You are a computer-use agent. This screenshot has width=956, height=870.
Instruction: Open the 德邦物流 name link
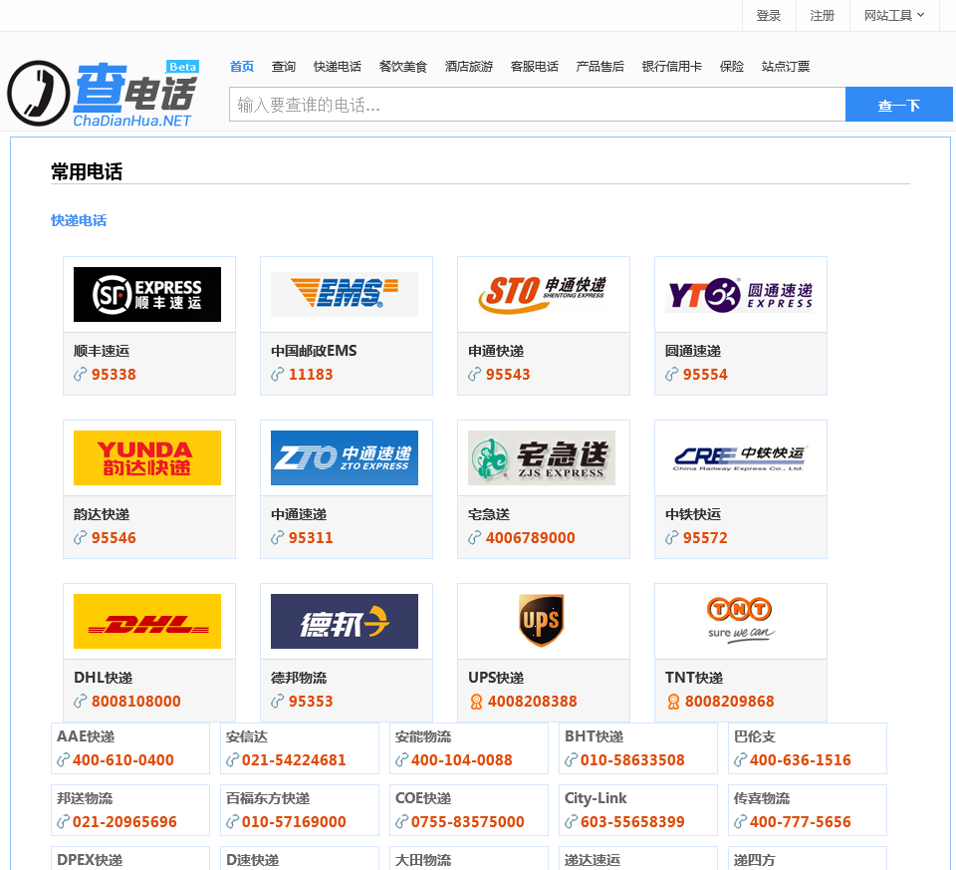(299, 678)
